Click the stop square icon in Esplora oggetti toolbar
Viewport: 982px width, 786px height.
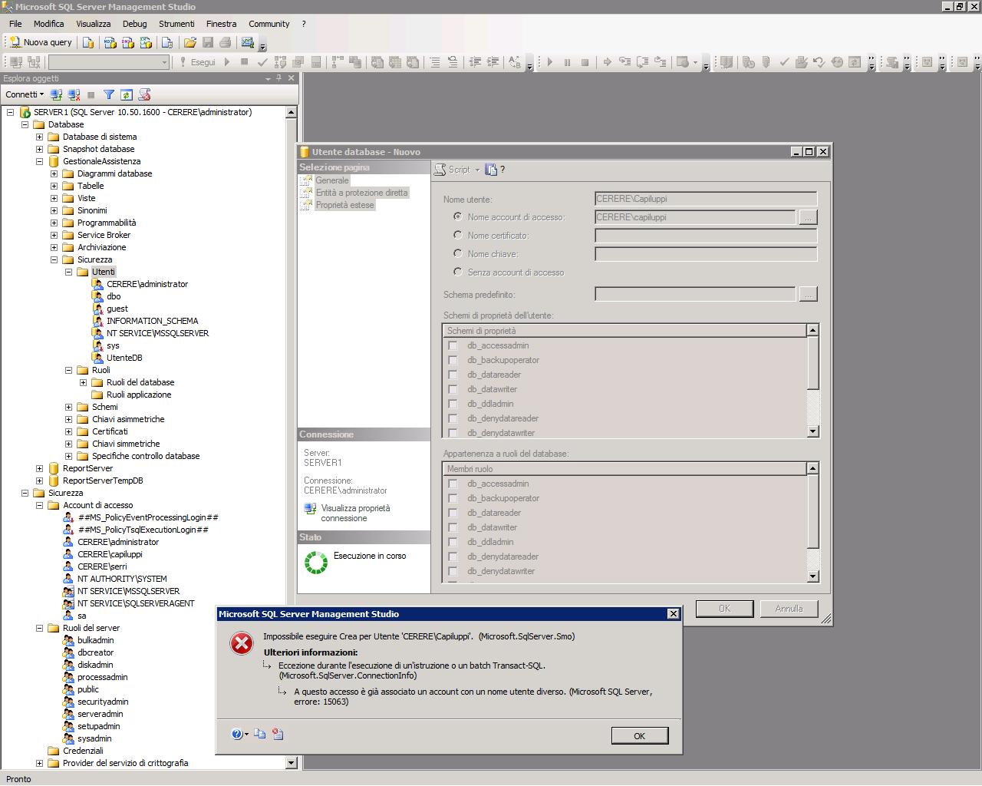tap(91, 94)
